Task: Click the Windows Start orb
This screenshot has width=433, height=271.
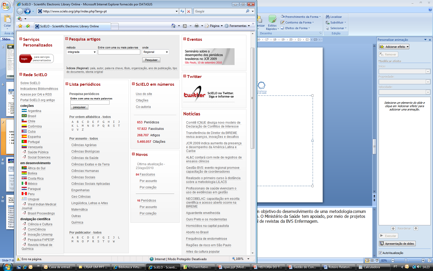Action: tap(7, 267)
